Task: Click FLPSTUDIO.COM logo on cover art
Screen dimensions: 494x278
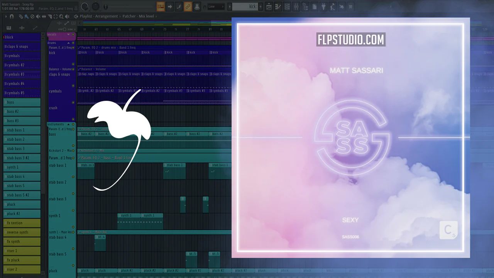Action: coord(351,40)
